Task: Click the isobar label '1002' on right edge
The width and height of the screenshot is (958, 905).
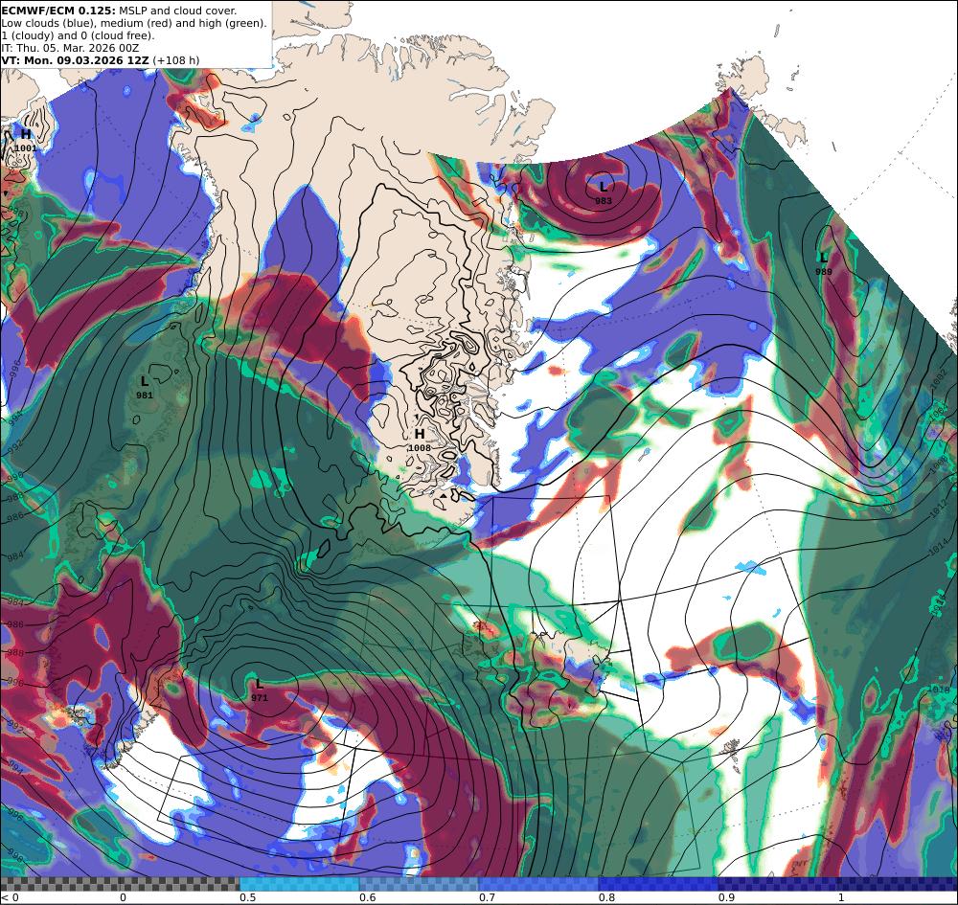Action: 940,379
